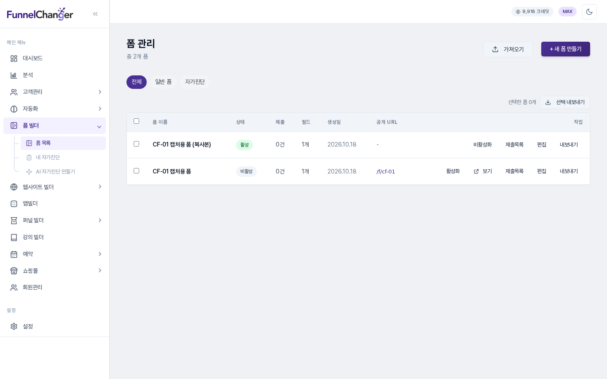Viewport: 607px width, 379px height.
Task: Click the reservation calendar icon
Action: [14, 254]
